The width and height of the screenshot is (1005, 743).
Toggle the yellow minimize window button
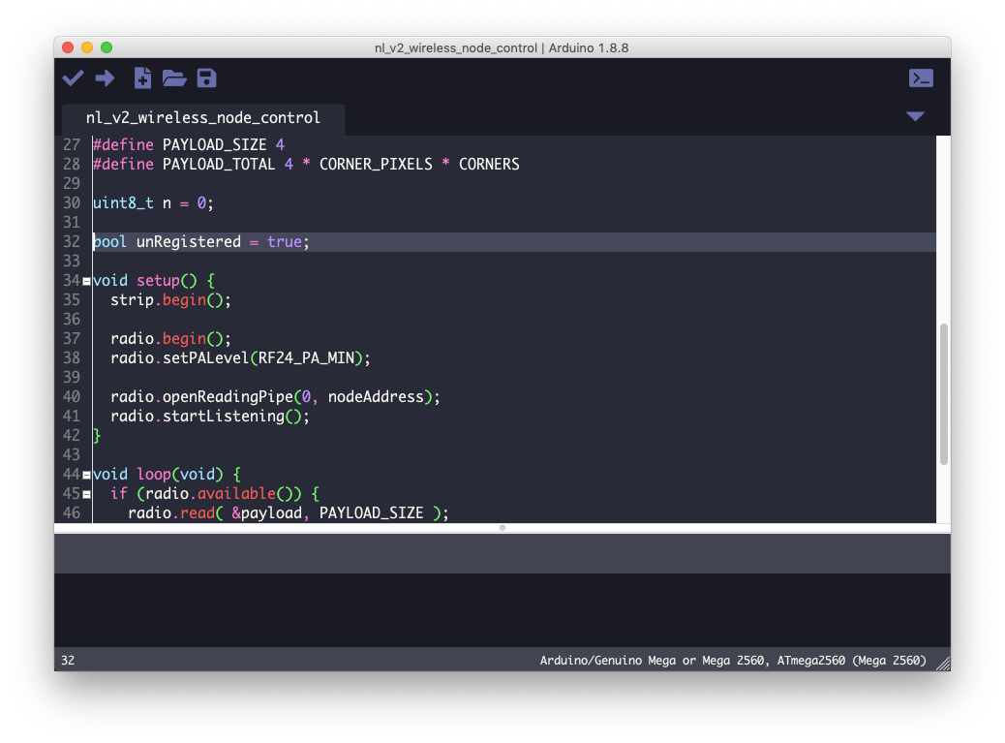coord(86,46)
